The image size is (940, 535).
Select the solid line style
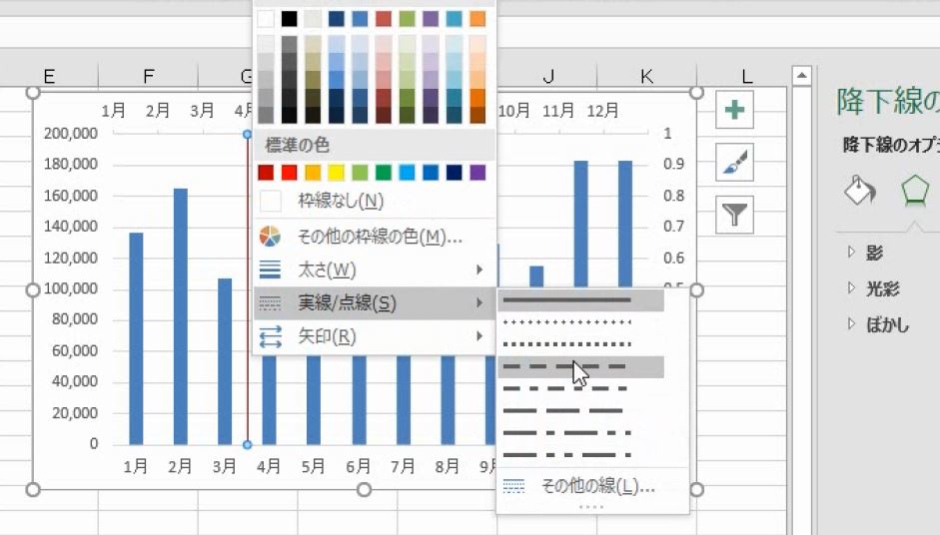pyautogui.click(x=580, y=299)
